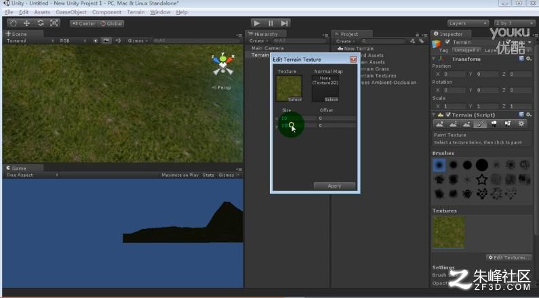Choose the Raise/Lower Terrain tool
The width and height of the screenshot is (539, 298).
(x=439, y=124)
